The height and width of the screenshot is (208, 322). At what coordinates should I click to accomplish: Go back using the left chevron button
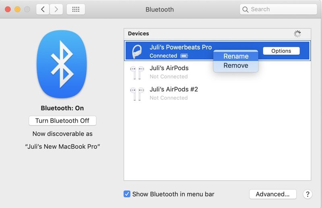[x=43, y=9]
